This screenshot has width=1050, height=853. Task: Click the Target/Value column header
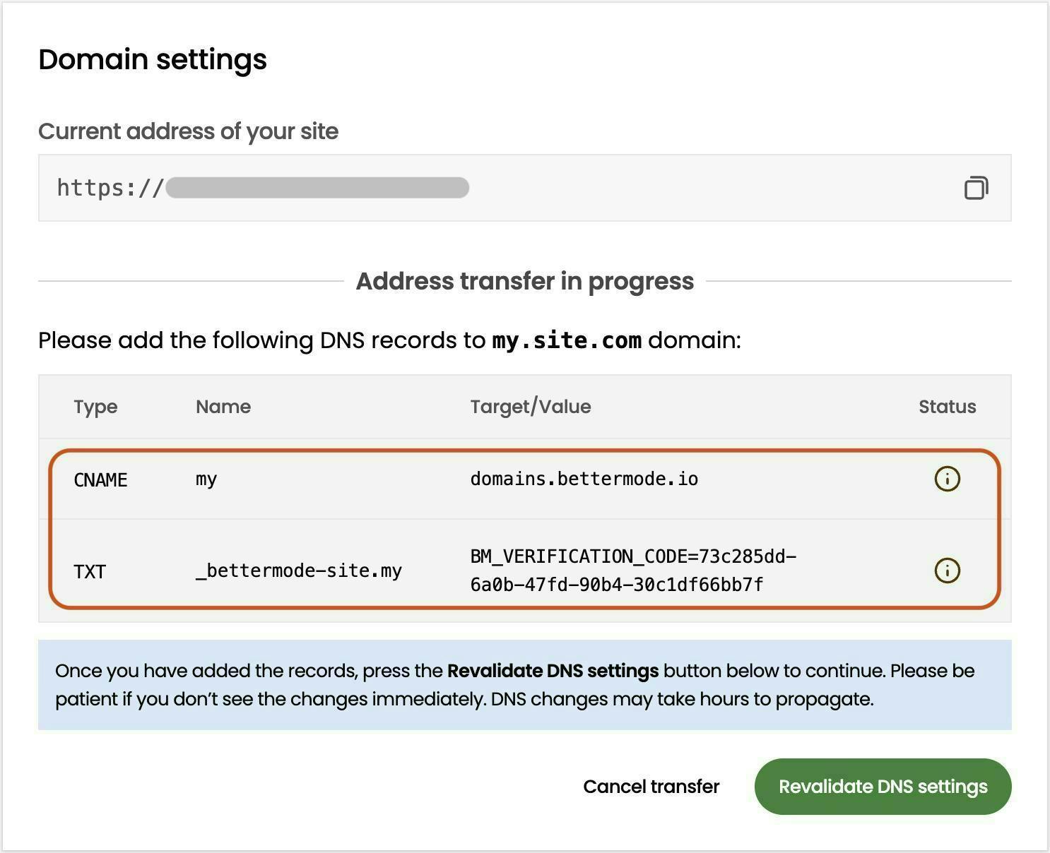pos(530,407)
